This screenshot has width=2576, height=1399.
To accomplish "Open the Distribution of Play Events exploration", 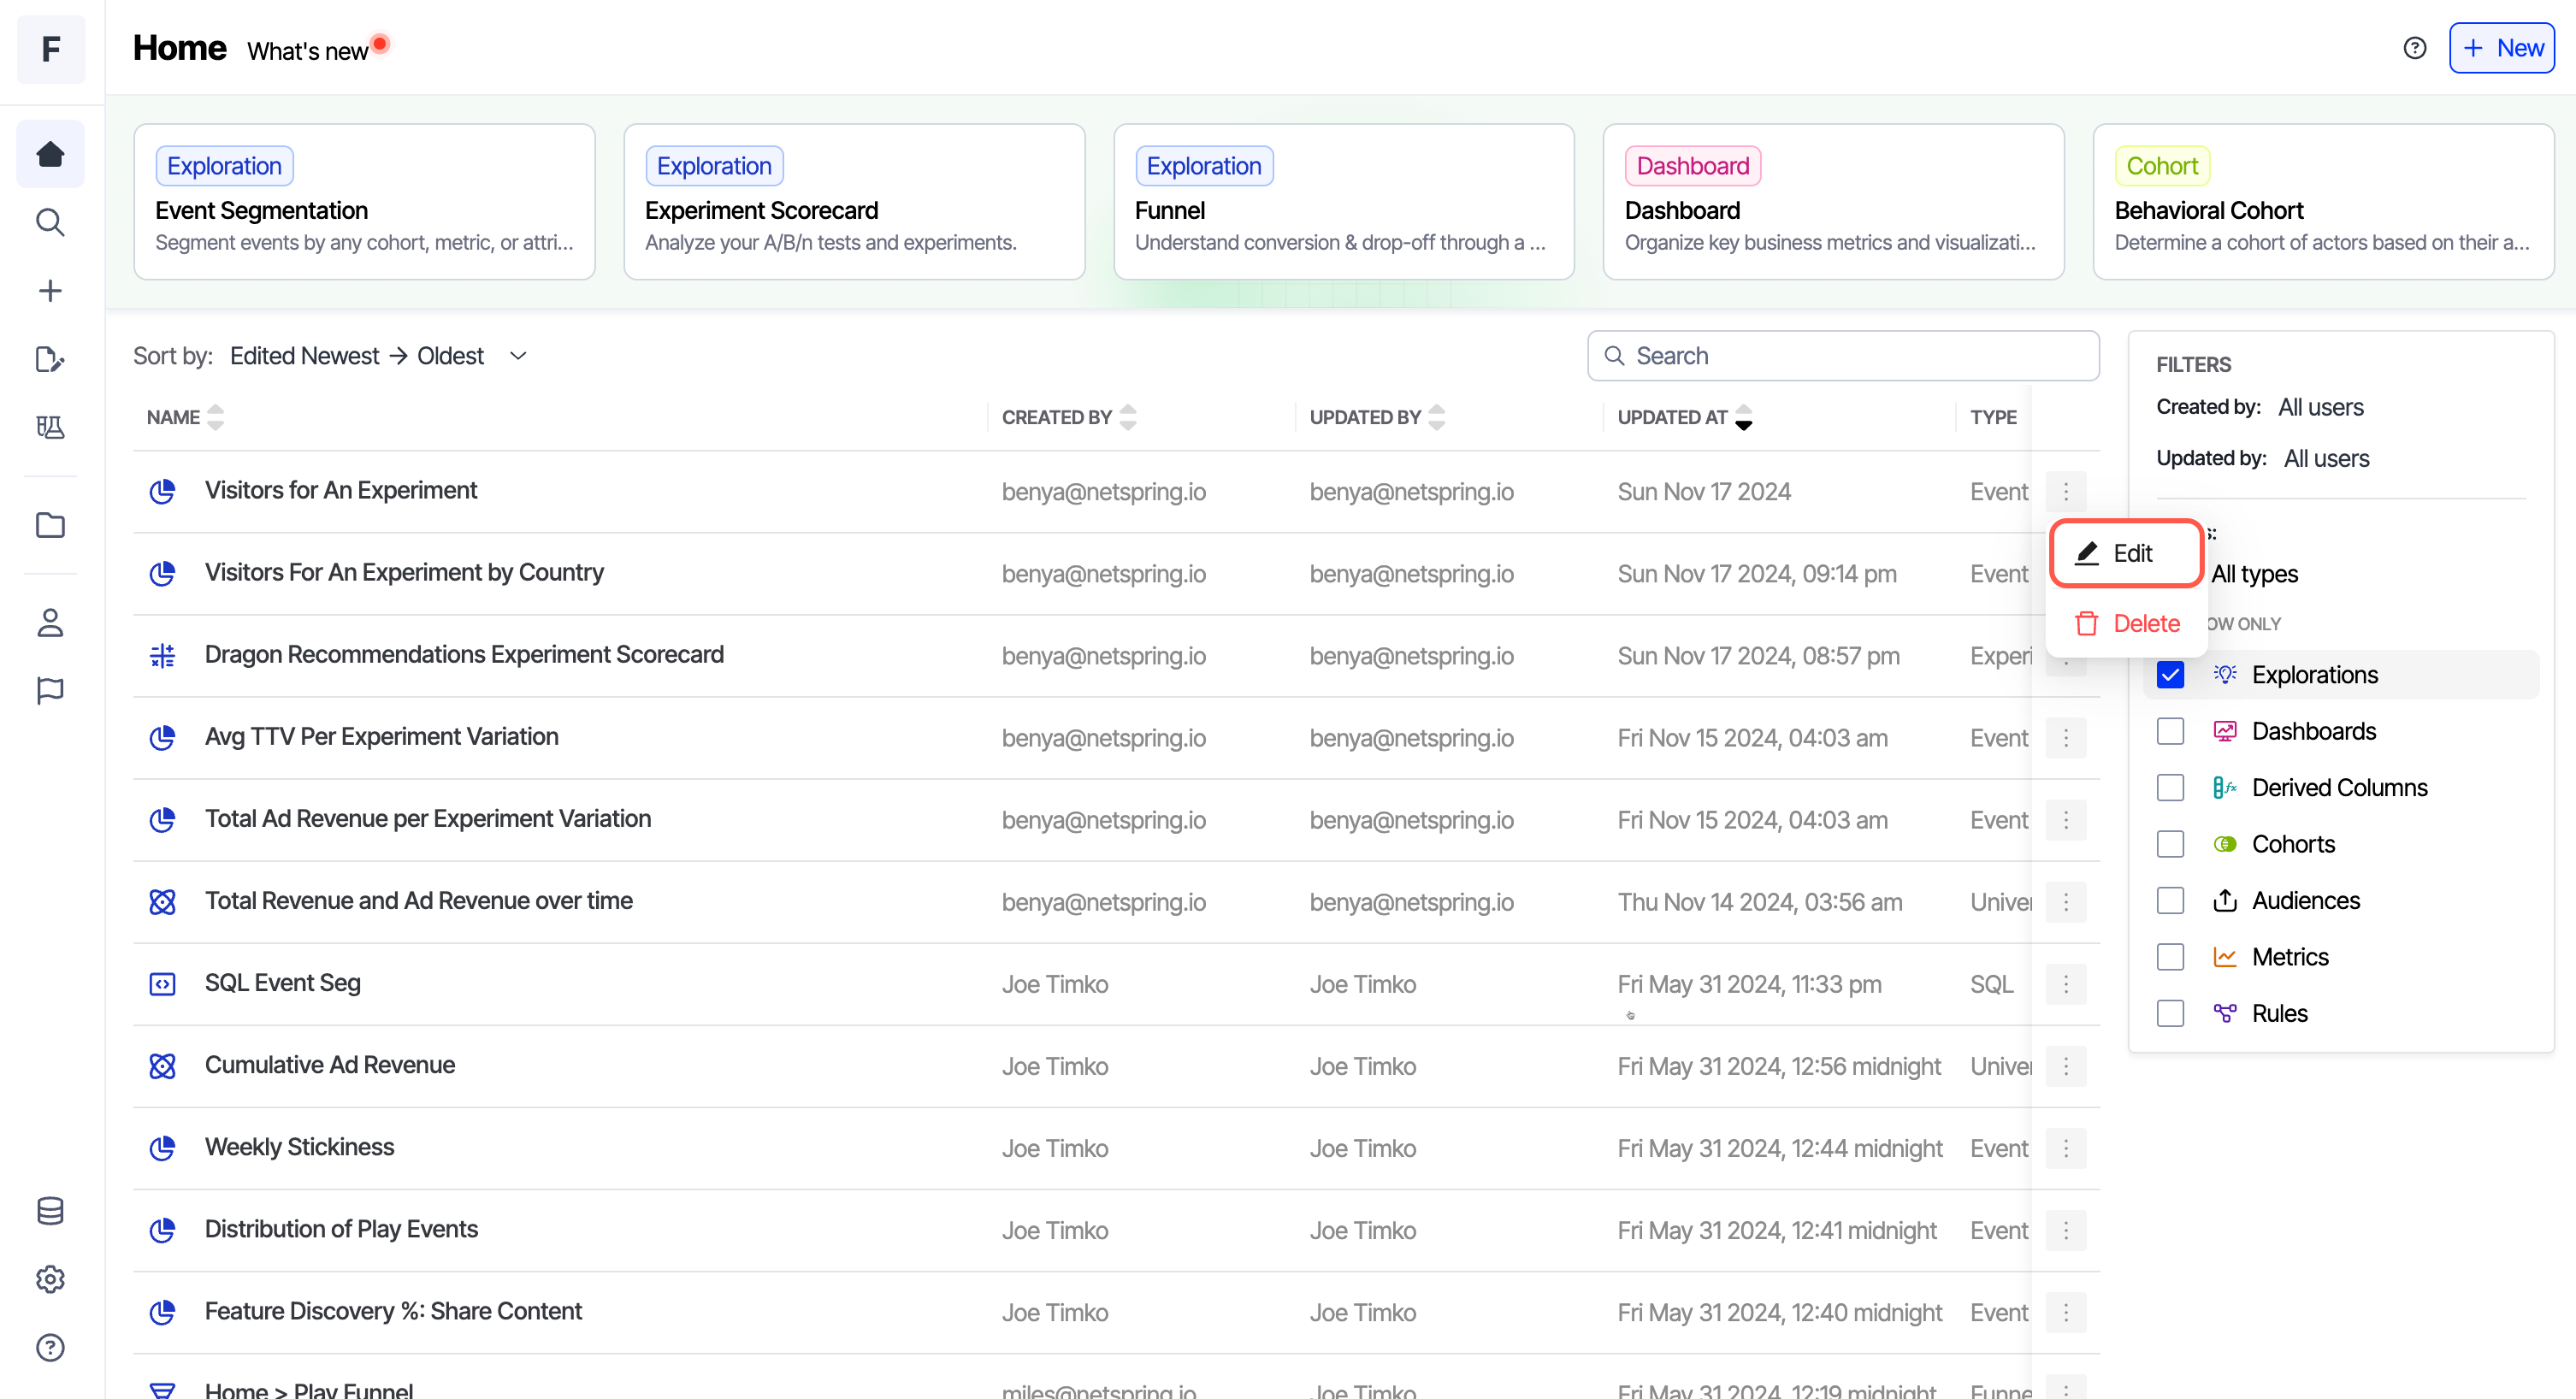I will 341,1230.
